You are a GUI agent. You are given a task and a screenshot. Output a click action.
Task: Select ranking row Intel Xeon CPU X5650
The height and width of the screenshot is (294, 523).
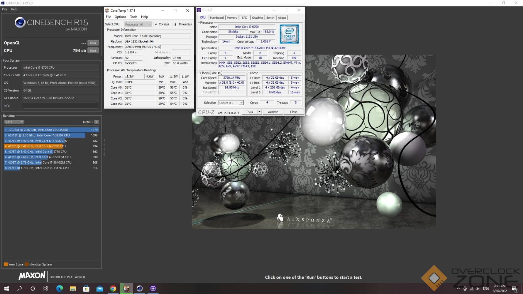pos(51,130)
